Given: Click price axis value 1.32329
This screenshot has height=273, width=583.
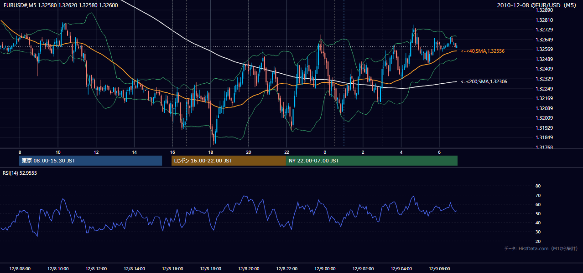Looking at the screenshot, I should click(x=545, y=79).
